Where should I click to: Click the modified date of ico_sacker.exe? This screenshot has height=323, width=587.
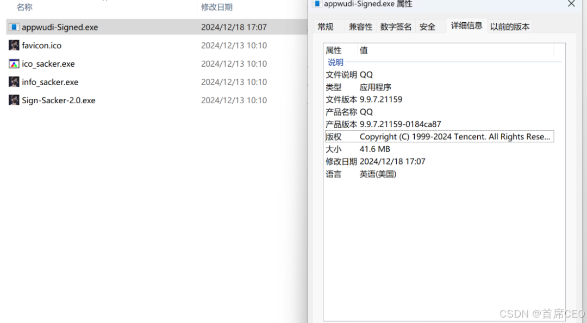point(234,64)
